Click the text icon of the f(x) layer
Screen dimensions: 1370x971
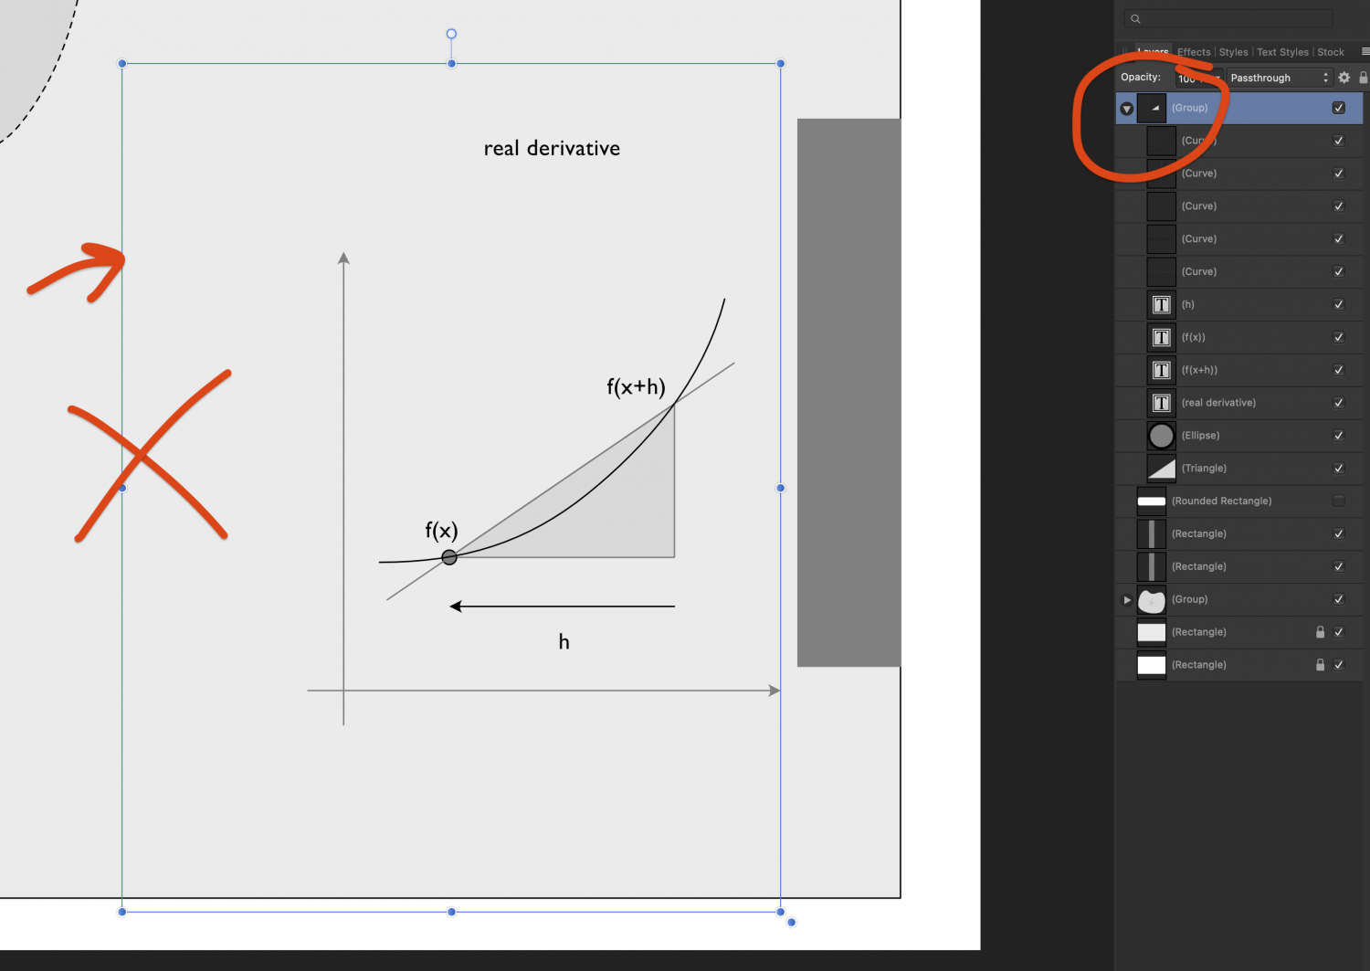[1161, 338]
